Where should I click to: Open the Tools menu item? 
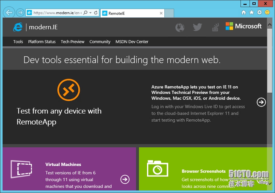(x=18, y=41)
